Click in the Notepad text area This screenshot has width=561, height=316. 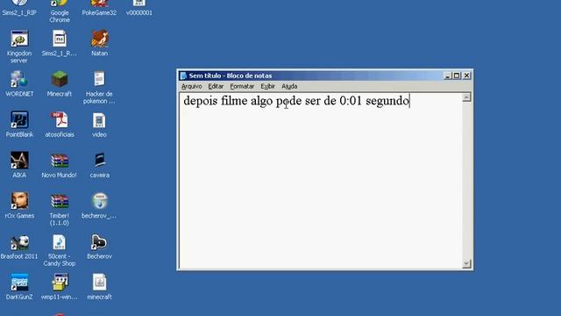click(321, 181)
